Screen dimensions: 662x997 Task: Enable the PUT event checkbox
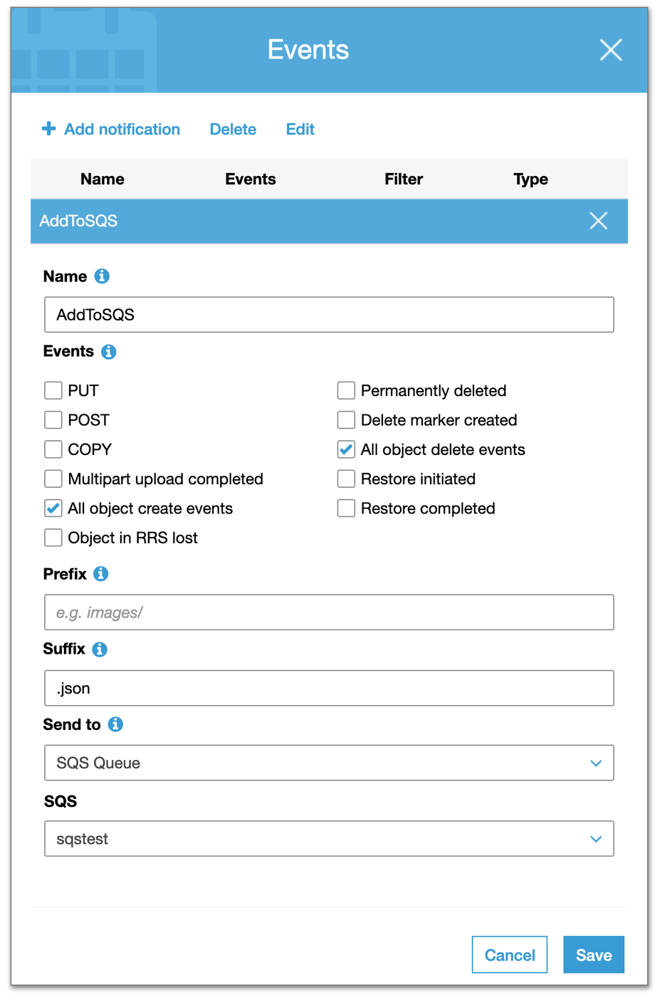pyautogui.click(x=53, y=390)
